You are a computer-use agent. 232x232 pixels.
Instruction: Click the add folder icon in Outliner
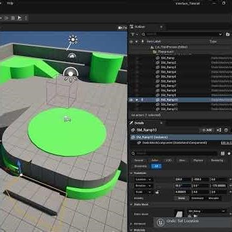pos(227,34)
